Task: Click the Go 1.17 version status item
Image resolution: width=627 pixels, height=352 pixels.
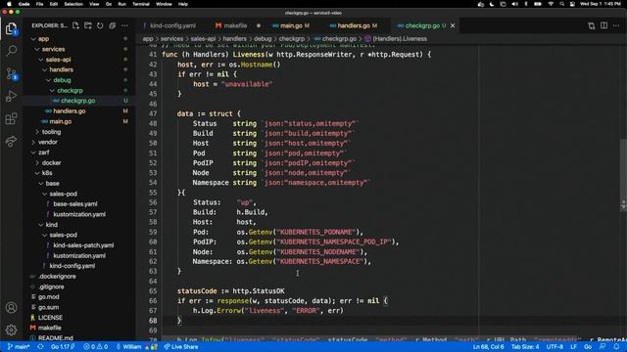Action: click(63, 347)
